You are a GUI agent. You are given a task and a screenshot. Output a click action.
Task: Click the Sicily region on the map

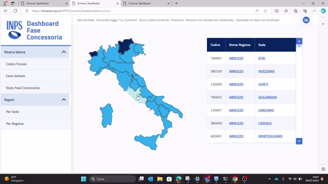tap(148, 141)
